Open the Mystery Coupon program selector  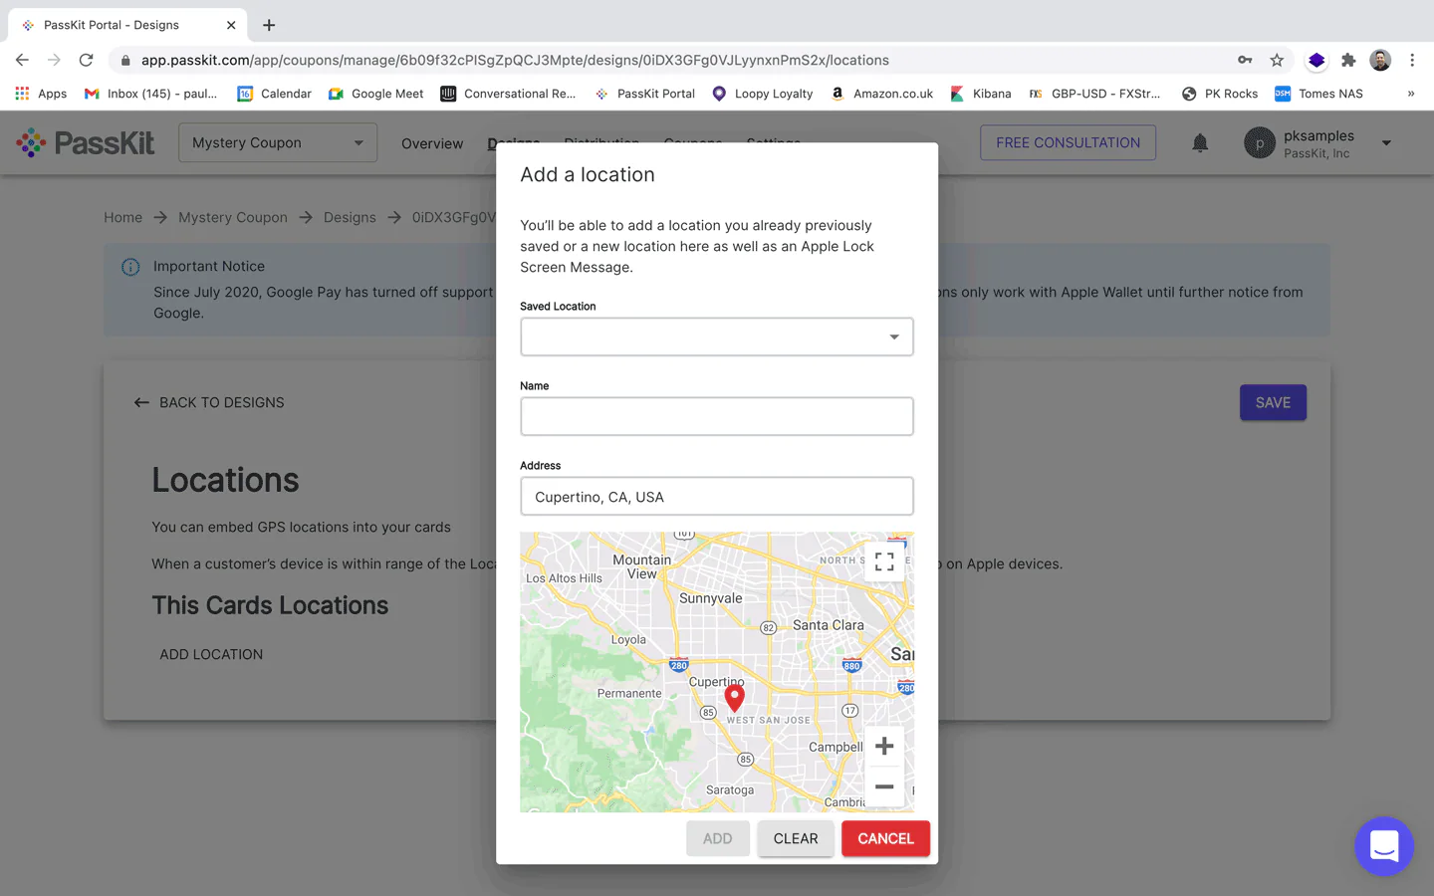[x=278, y=142]
